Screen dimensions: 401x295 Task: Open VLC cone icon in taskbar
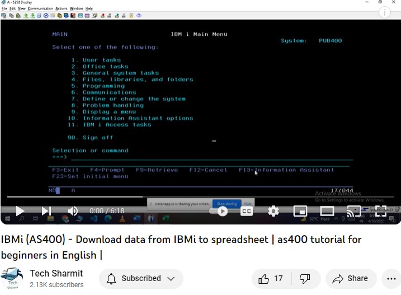tap(122, 219)
